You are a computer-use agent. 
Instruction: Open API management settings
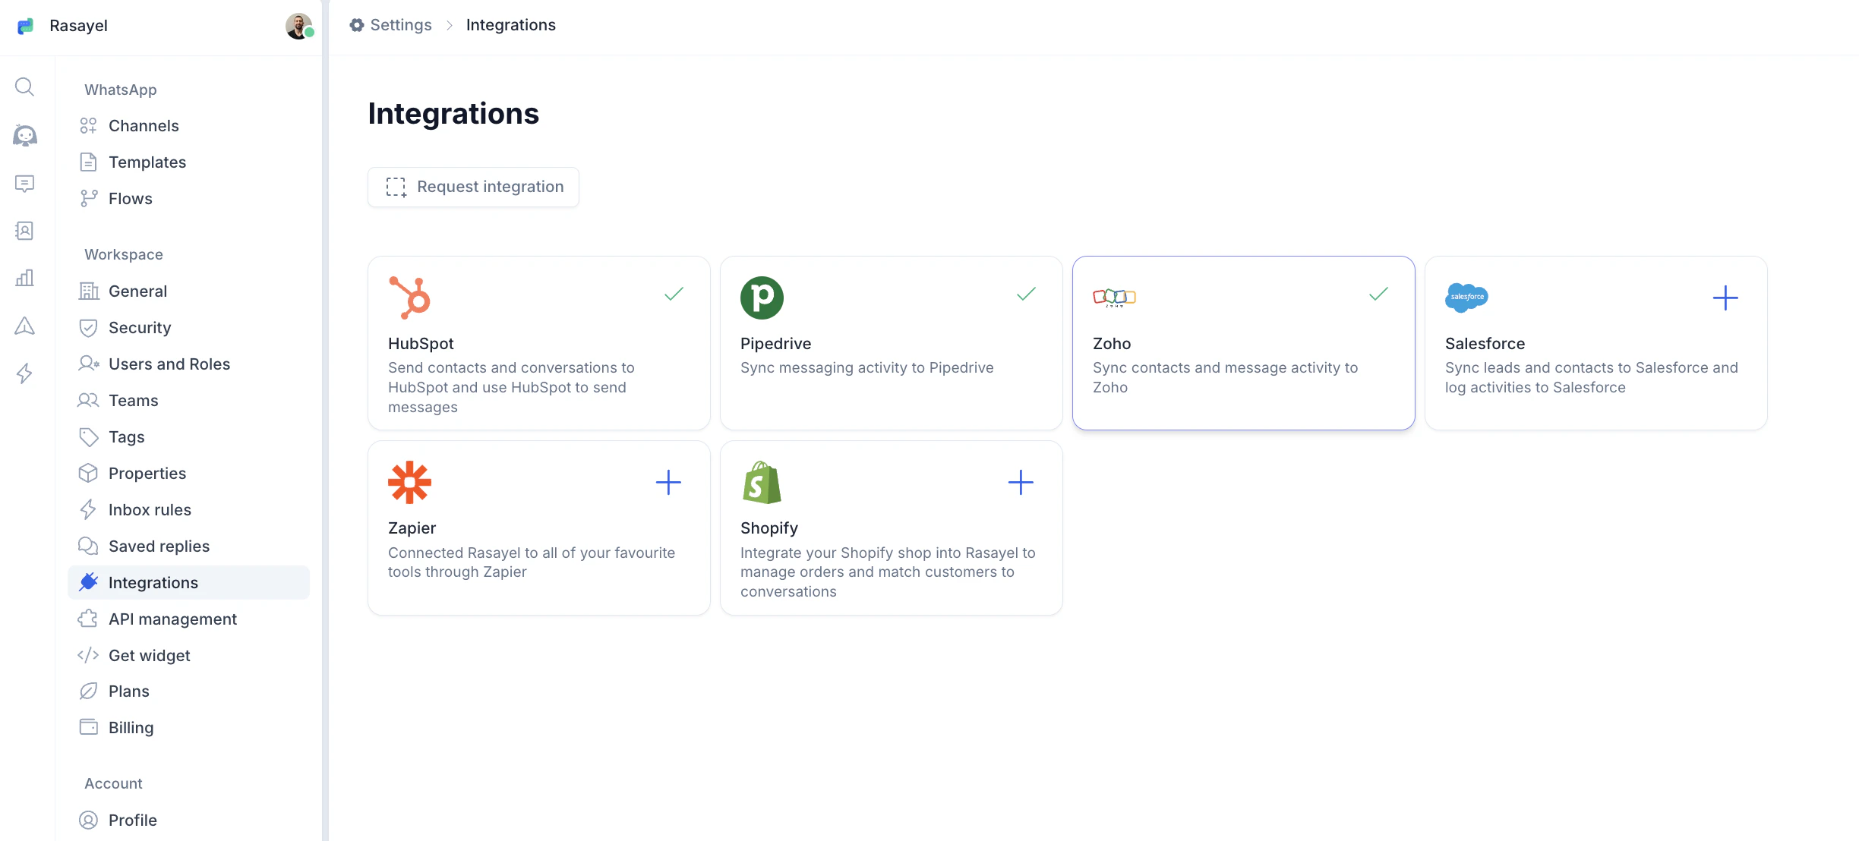click(x=188, y=619)
